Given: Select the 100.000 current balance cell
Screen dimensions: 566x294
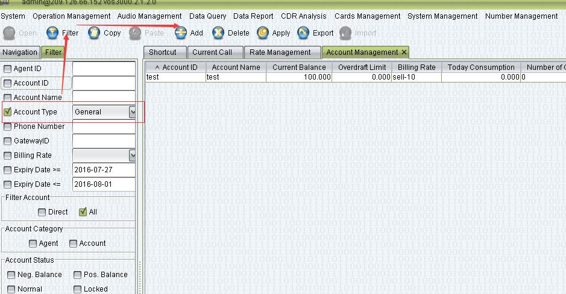Looking at the screenshot, I should (299, 77).
